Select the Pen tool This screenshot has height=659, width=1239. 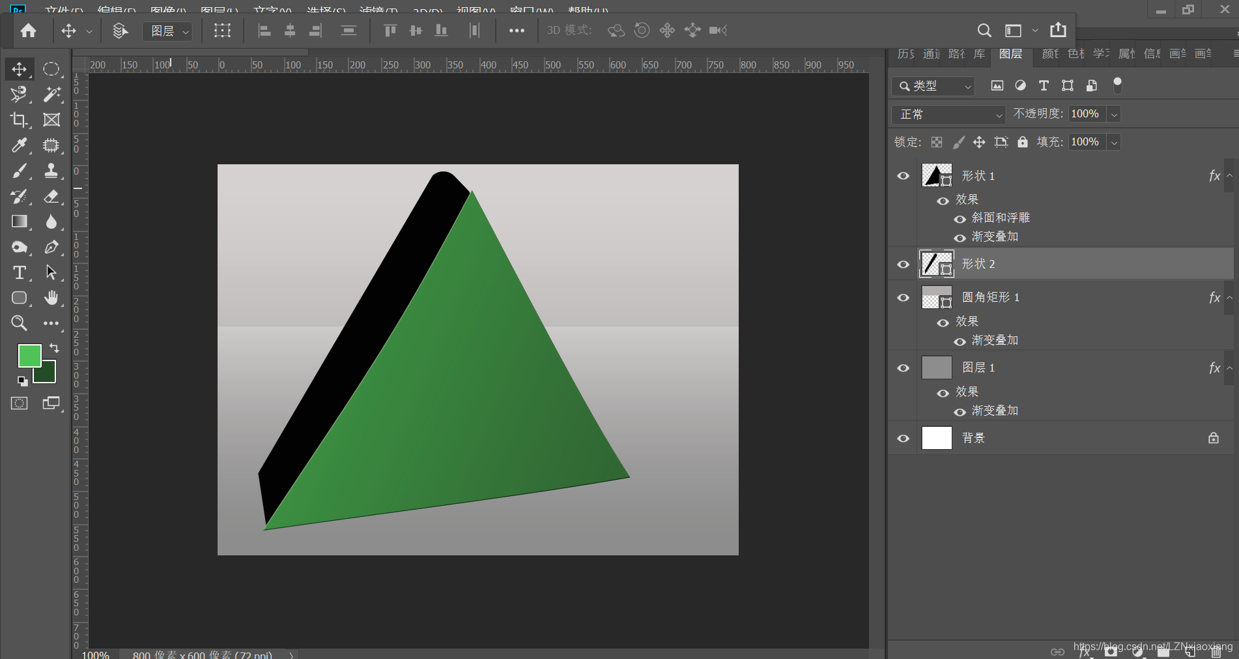click(51, 247)
